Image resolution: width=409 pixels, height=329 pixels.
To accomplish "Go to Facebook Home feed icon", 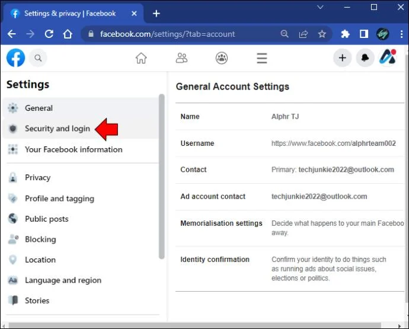I will [141, 58].
